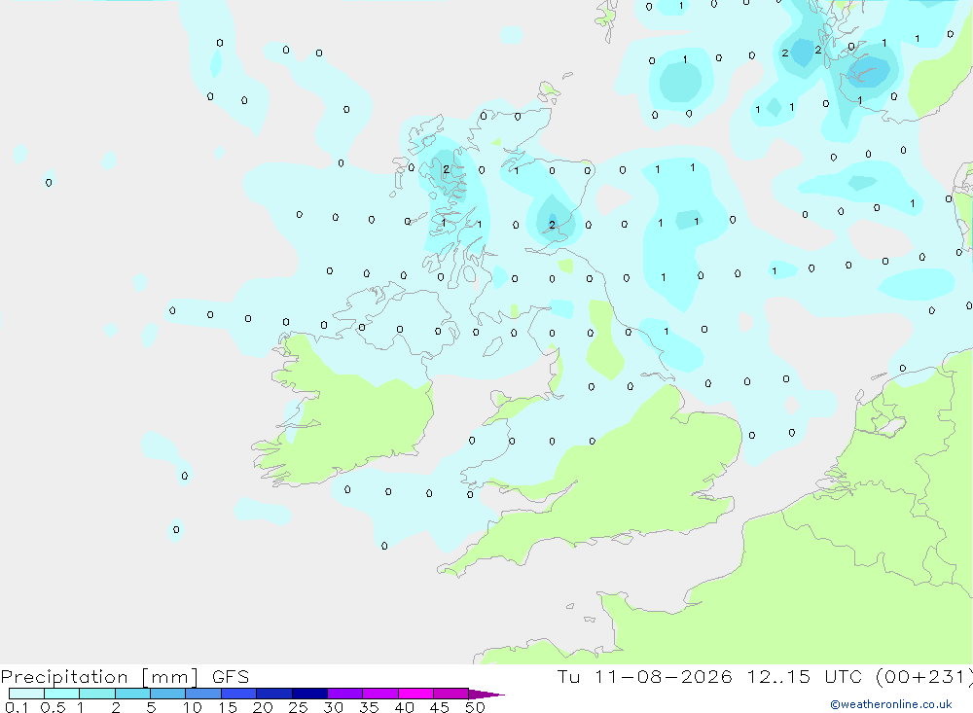Click the 'GFS' model label
Viewport: 973px width, 713px height.
[231, 677]
